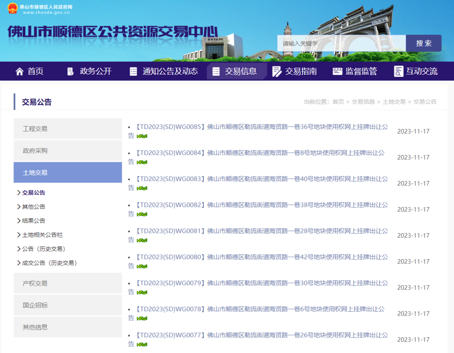Open the 首页 navigation menu item
The image size is (454, 353).
(35, 71)
